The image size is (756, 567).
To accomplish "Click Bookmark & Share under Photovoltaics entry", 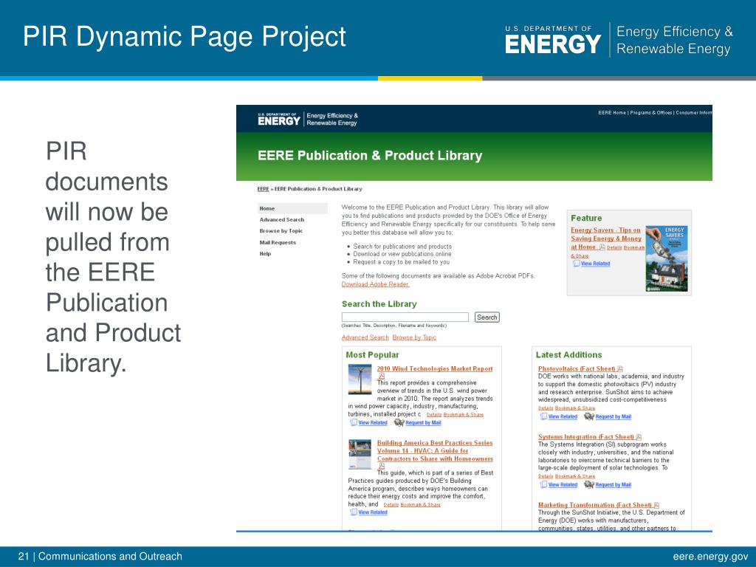I will tap(574, 408).
